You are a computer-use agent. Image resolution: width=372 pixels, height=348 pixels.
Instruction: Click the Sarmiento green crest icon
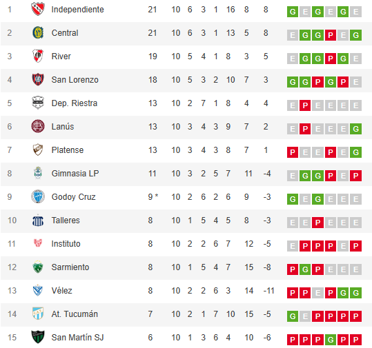38,267
